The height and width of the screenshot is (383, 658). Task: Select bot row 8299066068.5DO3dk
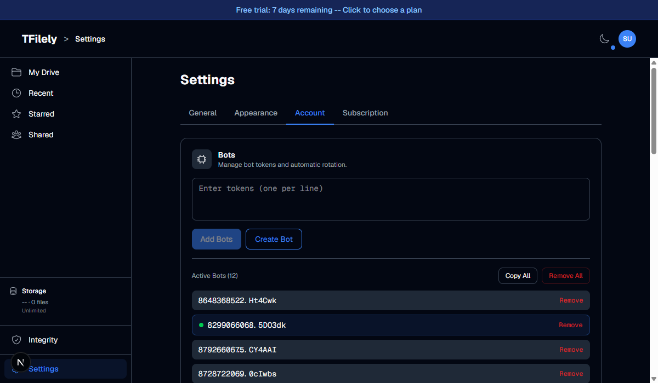391,325
